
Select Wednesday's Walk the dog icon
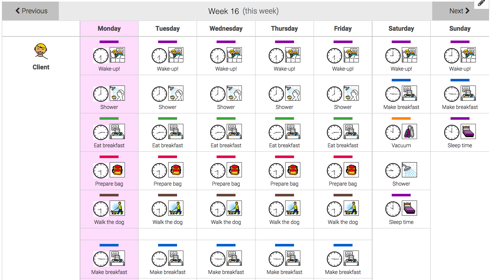point(234,208)
